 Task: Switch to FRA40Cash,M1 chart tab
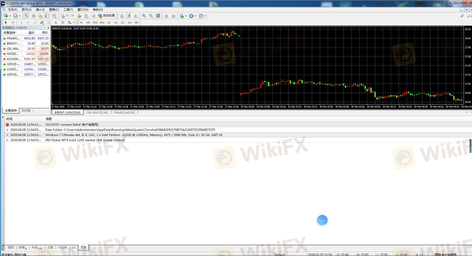pyautogui.click(x=124, y=112)
